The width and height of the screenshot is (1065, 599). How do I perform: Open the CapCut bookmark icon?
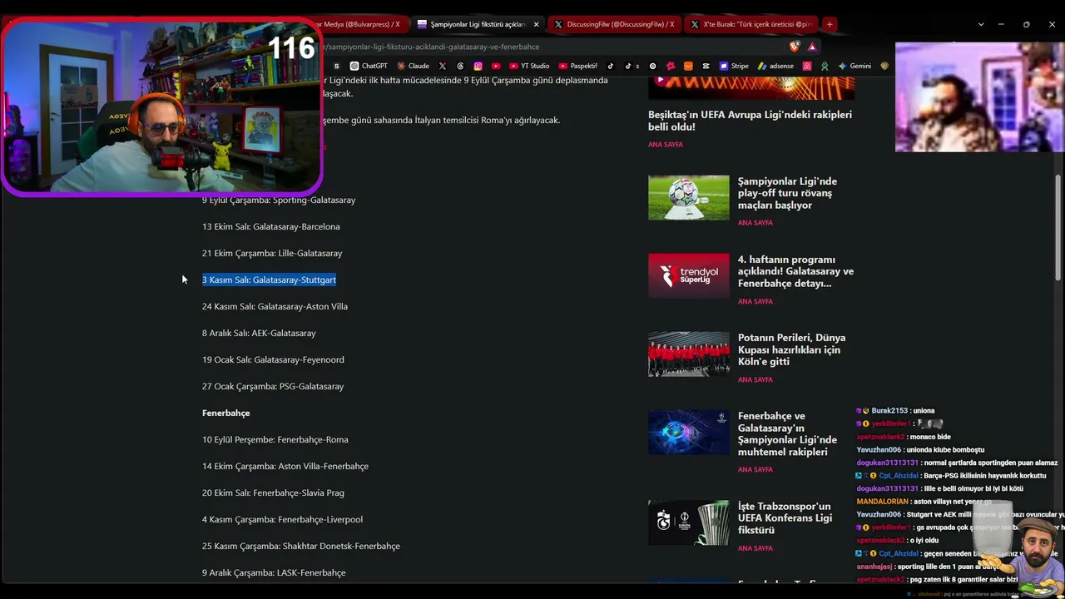[706, 66]
